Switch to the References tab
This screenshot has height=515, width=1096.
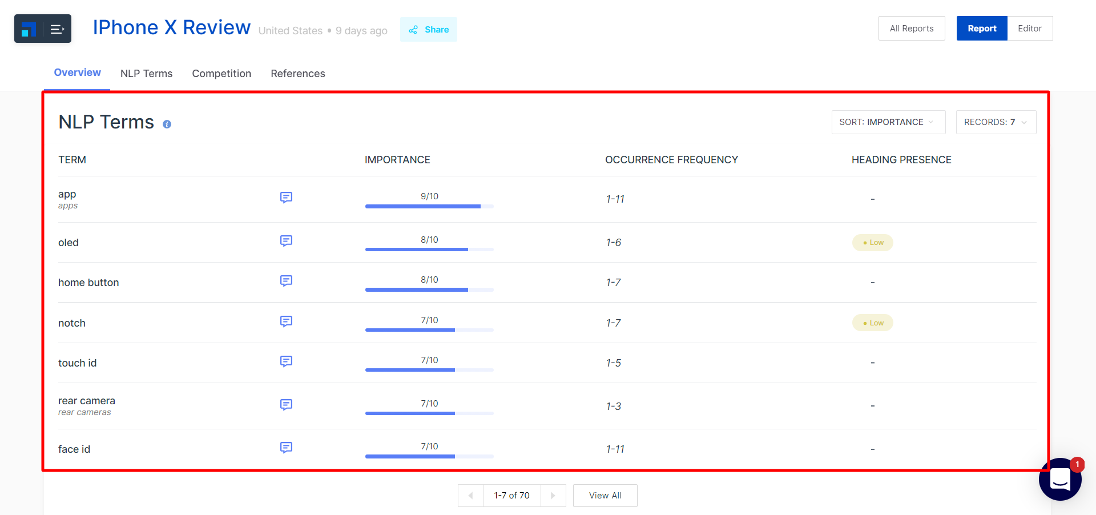(x=298, y=74)
